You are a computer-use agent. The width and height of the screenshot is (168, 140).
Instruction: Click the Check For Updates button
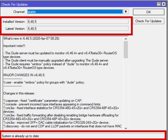click(149, 21)
